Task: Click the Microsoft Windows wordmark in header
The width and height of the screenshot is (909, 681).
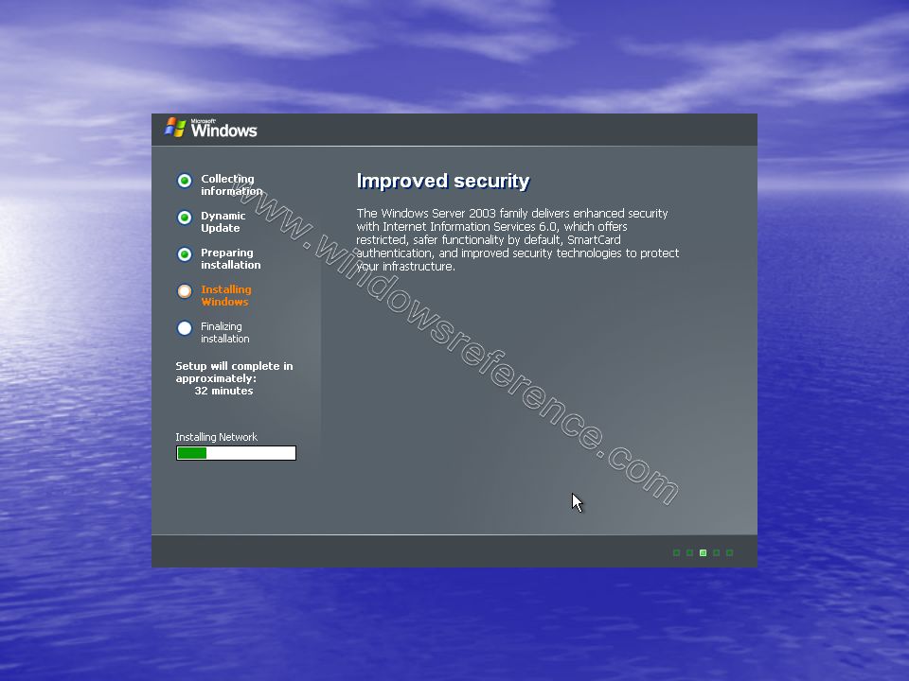Action: [223, 129]
